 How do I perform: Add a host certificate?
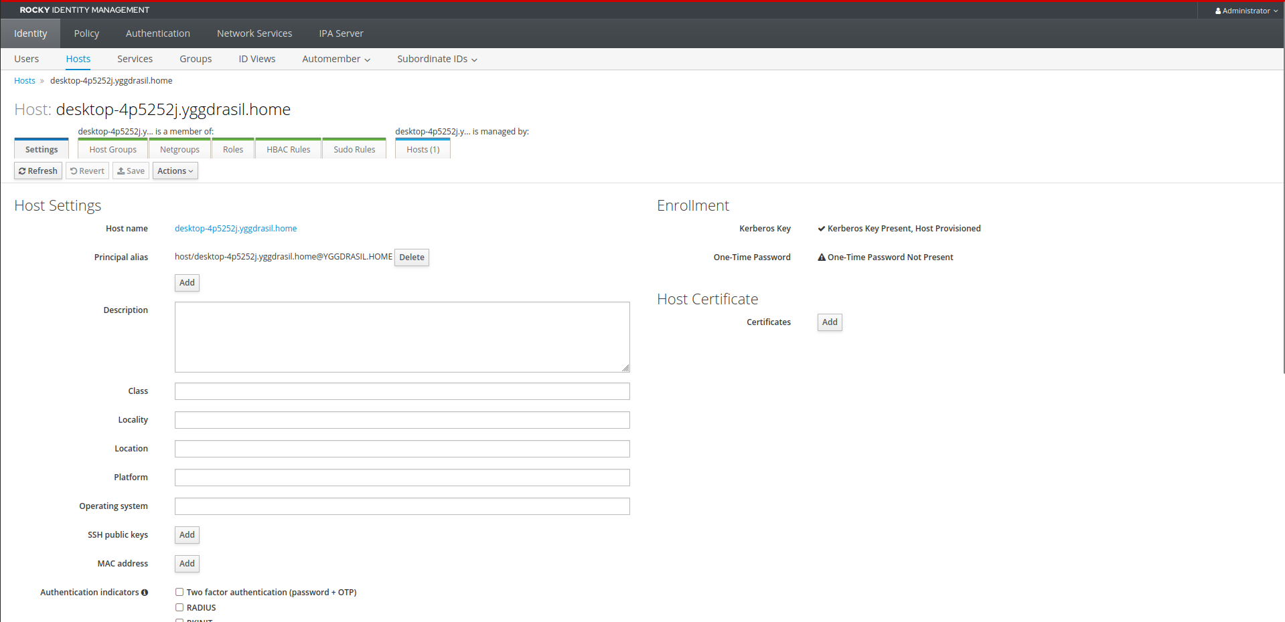click(x=830, y=322)
